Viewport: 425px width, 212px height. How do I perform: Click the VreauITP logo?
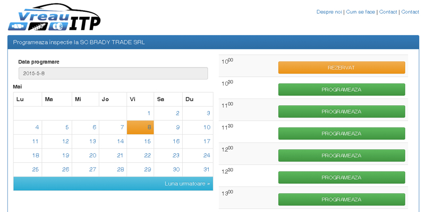[x=54, y=17]
